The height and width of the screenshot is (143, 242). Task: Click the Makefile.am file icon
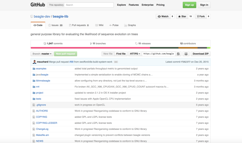pyautogui.click(x=34, y=135)
